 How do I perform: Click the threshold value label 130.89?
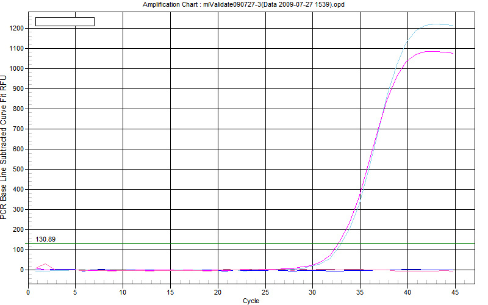click(x=45, y=239)
